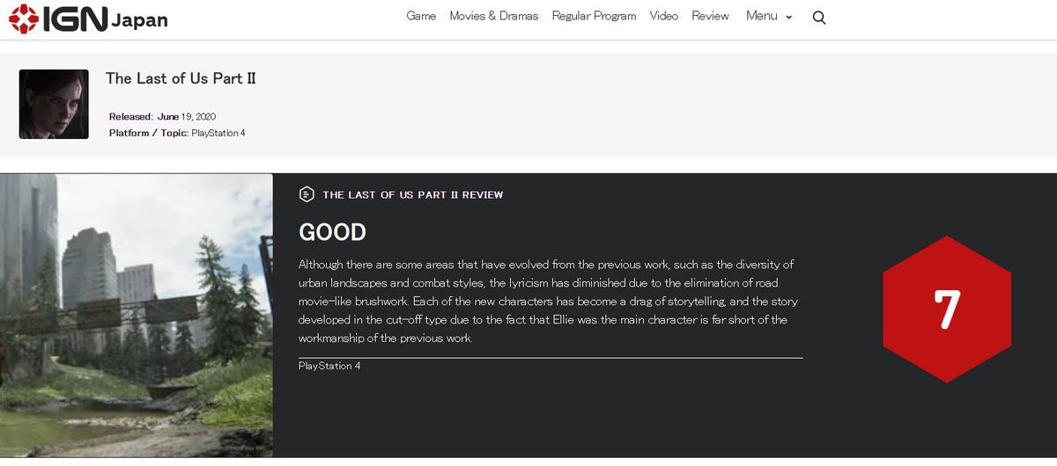Click the Ellie game cover thumbnail
Viewport: 1057px width, 466px height.
pos(54,104)
